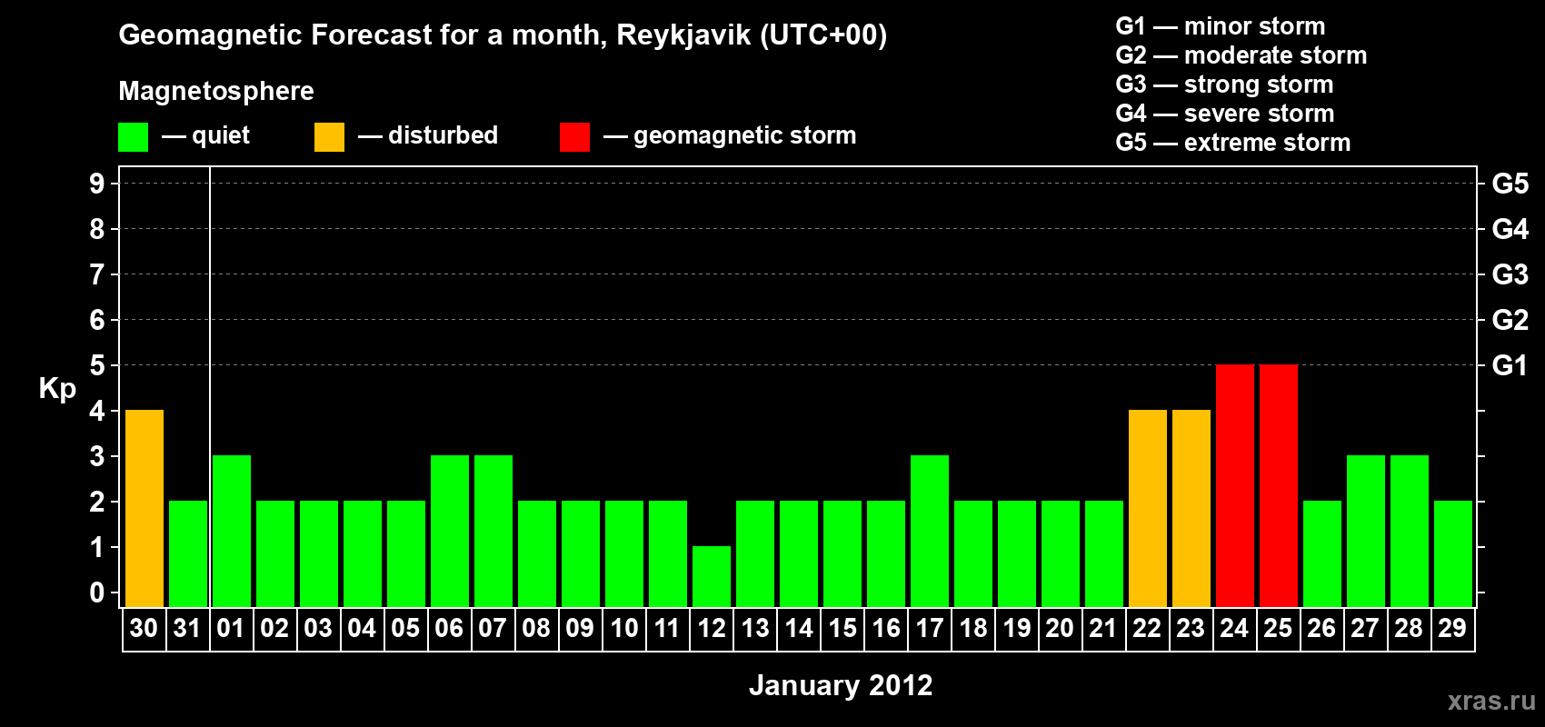Select the green bar for January 01
1545x727 pixels.
coord(232,531)
